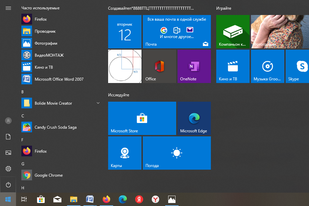The width and height of the screenshot is (309, 206).
Task: Open the Skype tile
Action: tap(297, 66)
